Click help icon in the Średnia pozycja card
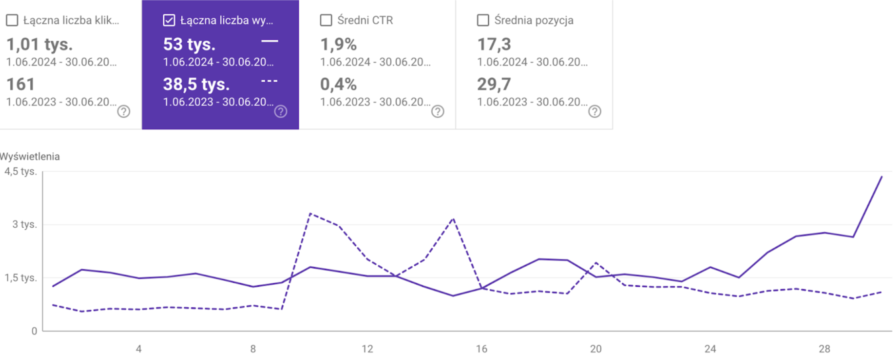Screen dimensions: 895x356 [595, 111]
